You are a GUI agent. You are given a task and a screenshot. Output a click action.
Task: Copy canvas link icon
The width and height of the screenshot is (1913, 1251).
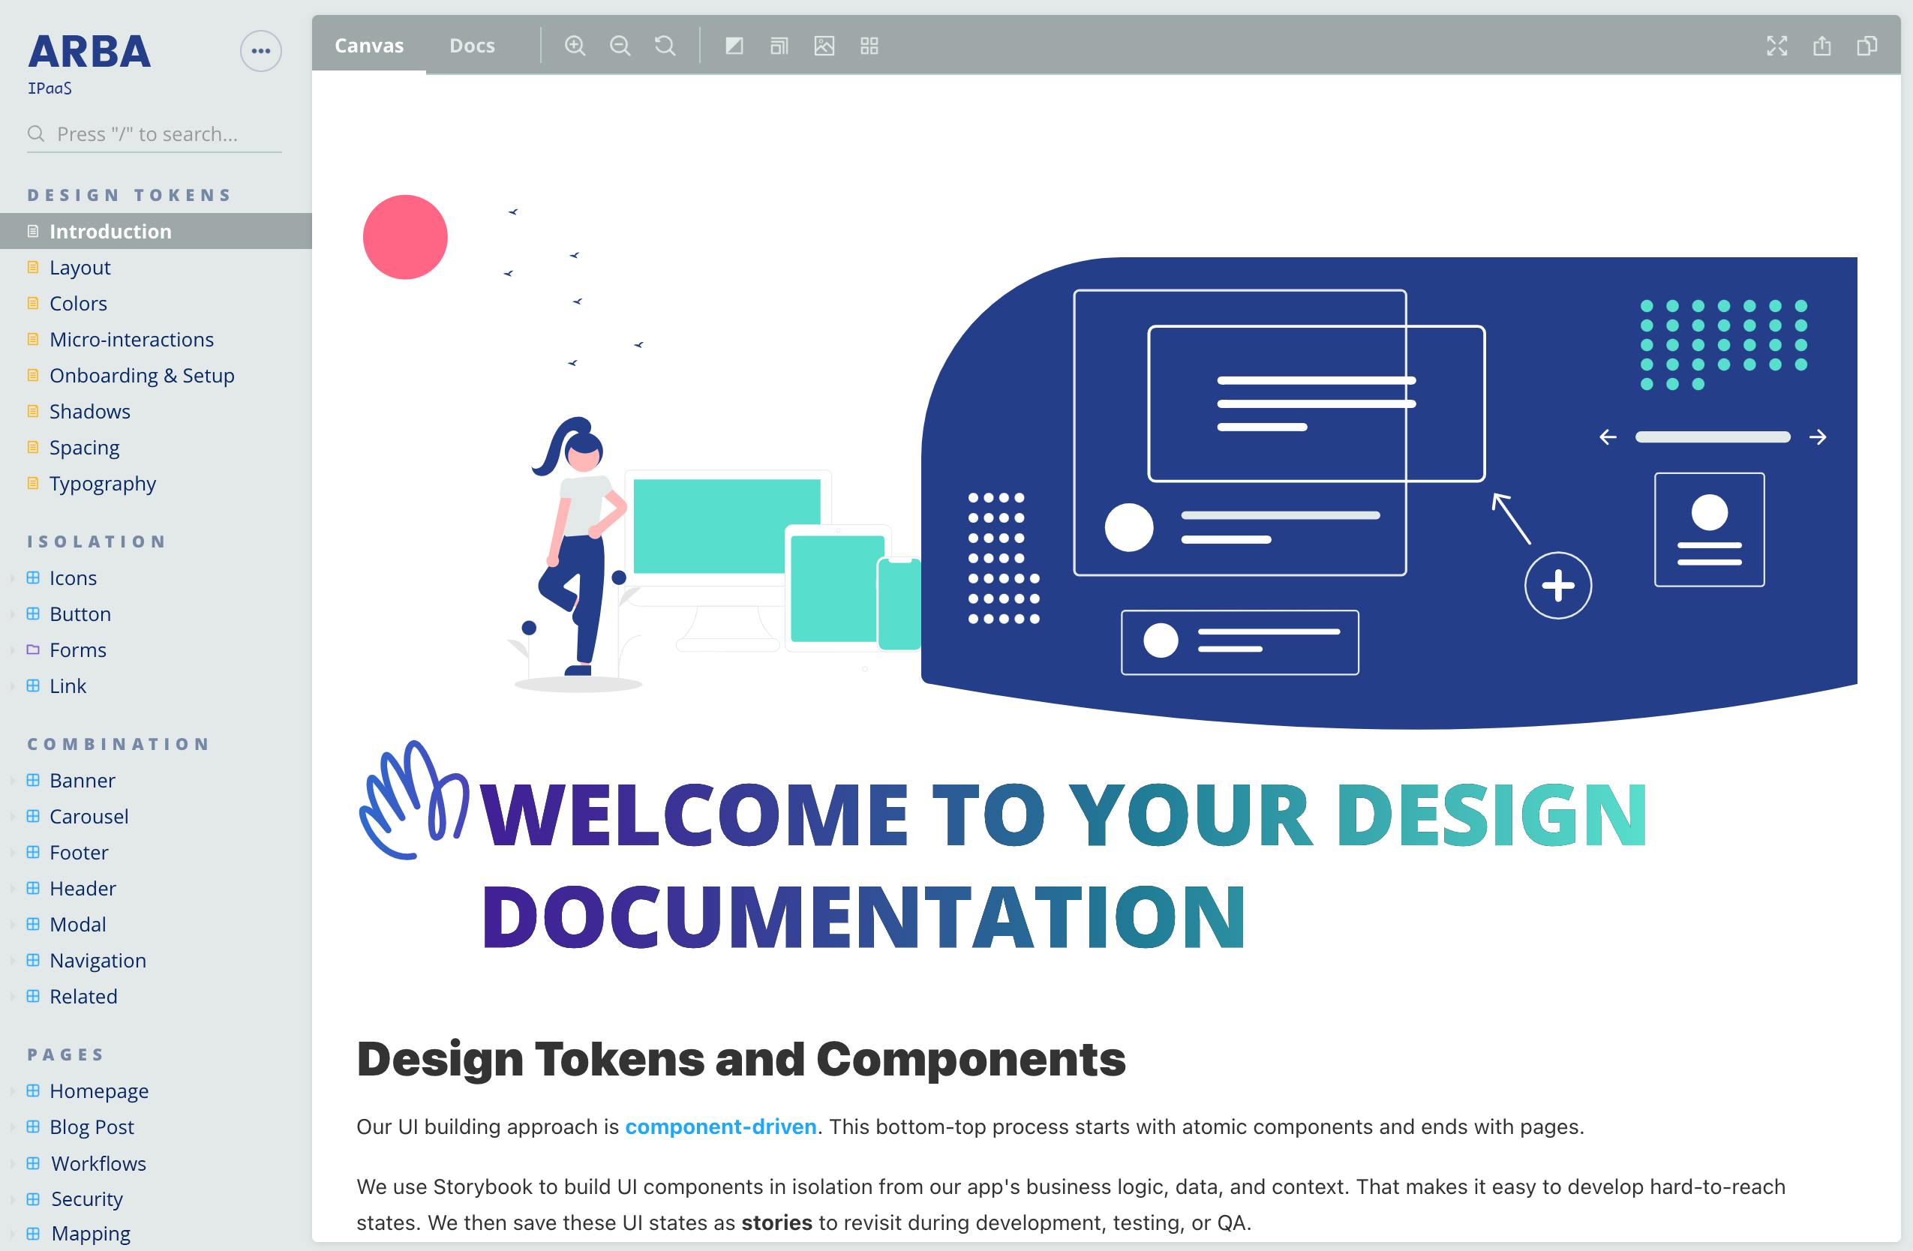[1866, 46]
